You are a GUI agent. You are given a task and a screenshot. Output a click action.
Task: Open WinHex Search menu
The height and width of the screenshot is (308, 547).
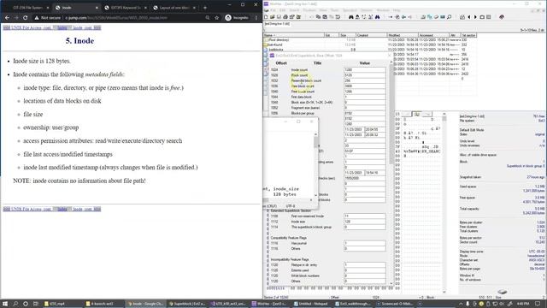coord(294,10)
